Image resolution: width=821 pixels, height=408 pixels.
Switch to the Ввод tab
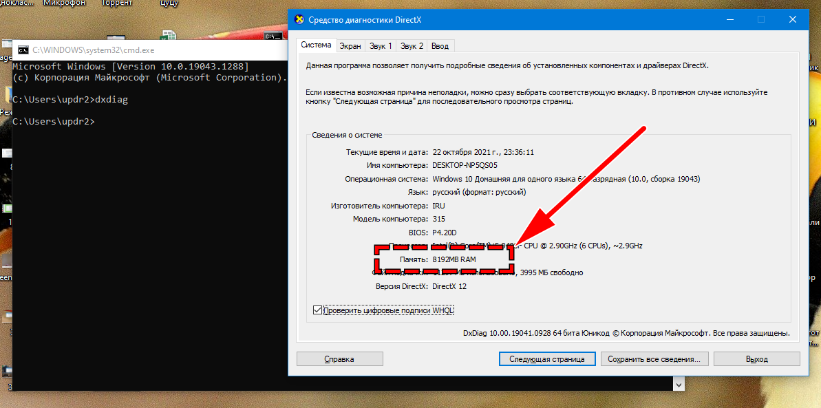point(440,46)
